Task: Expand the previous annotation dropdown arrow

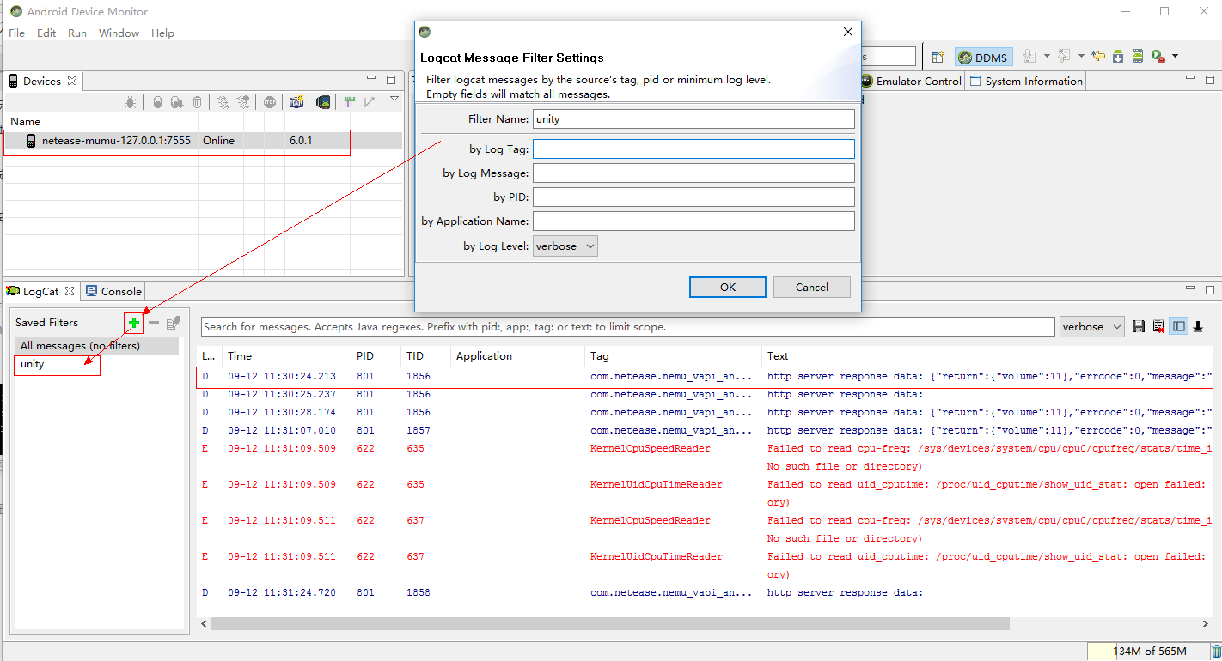Action: pyautogui.click(x=1081, y=57)
